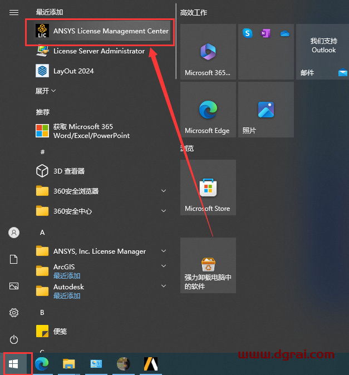
Task: Open the Pictures sidebar icon
Action: 14,286
